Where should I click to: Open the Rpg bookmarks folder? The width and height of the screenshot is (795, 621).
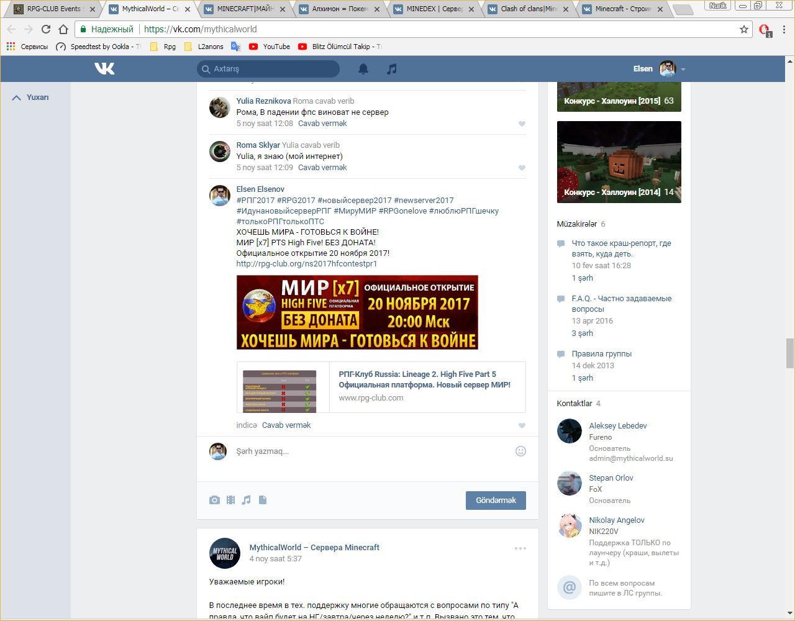[x=163, y=47]
